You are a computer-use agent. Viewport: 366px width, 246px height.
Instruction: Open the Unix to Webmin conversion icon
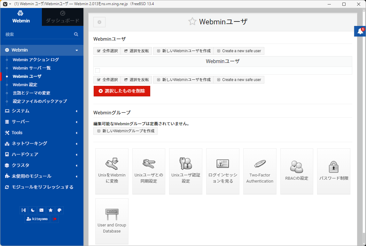(112, 171)
